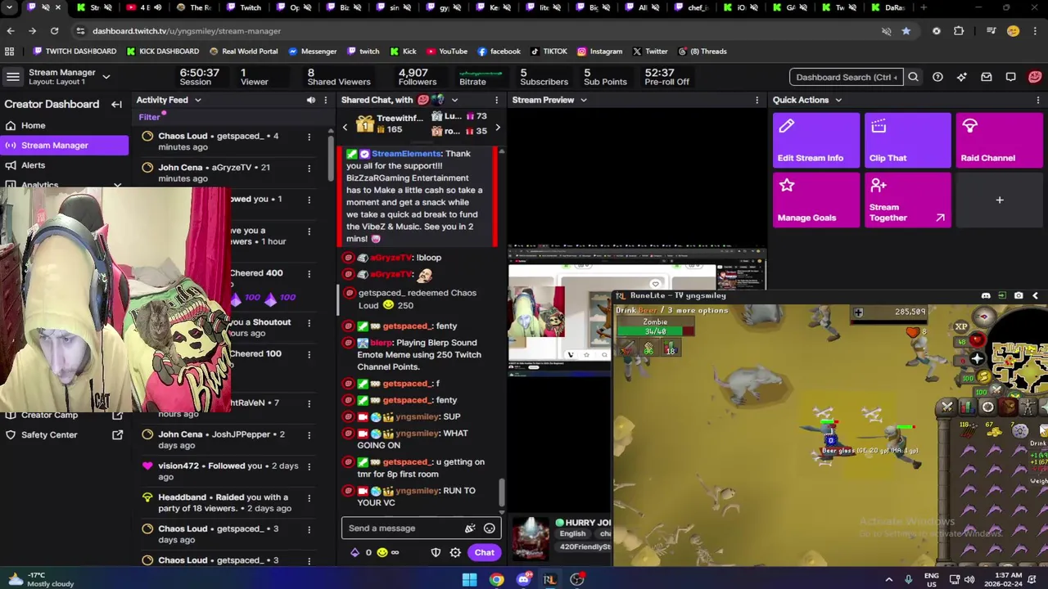Viewport: 1048px width, 589px height.
Task: Collapse the Creator Dashboard sidebar
Action: pyautogui.click(x=116, y=104)
